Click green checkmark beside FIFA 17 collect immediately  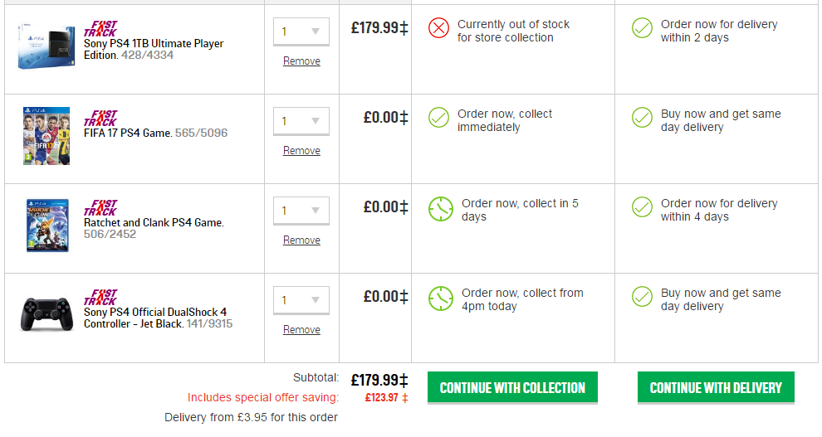point(438,118)
